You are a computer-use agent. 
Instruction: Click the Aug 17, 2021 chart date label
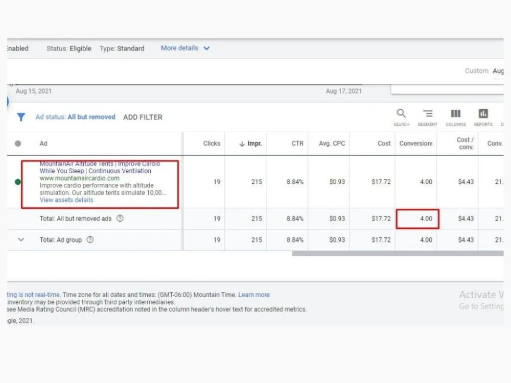[343, 91]
